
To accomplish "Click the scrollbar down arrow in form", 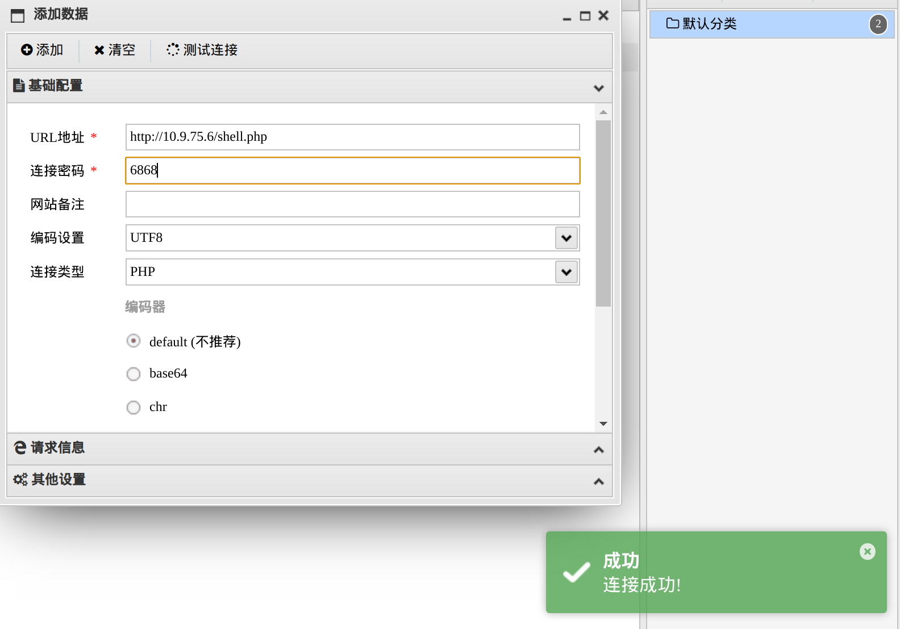I will pyautogui.click(x=603, y=423).
